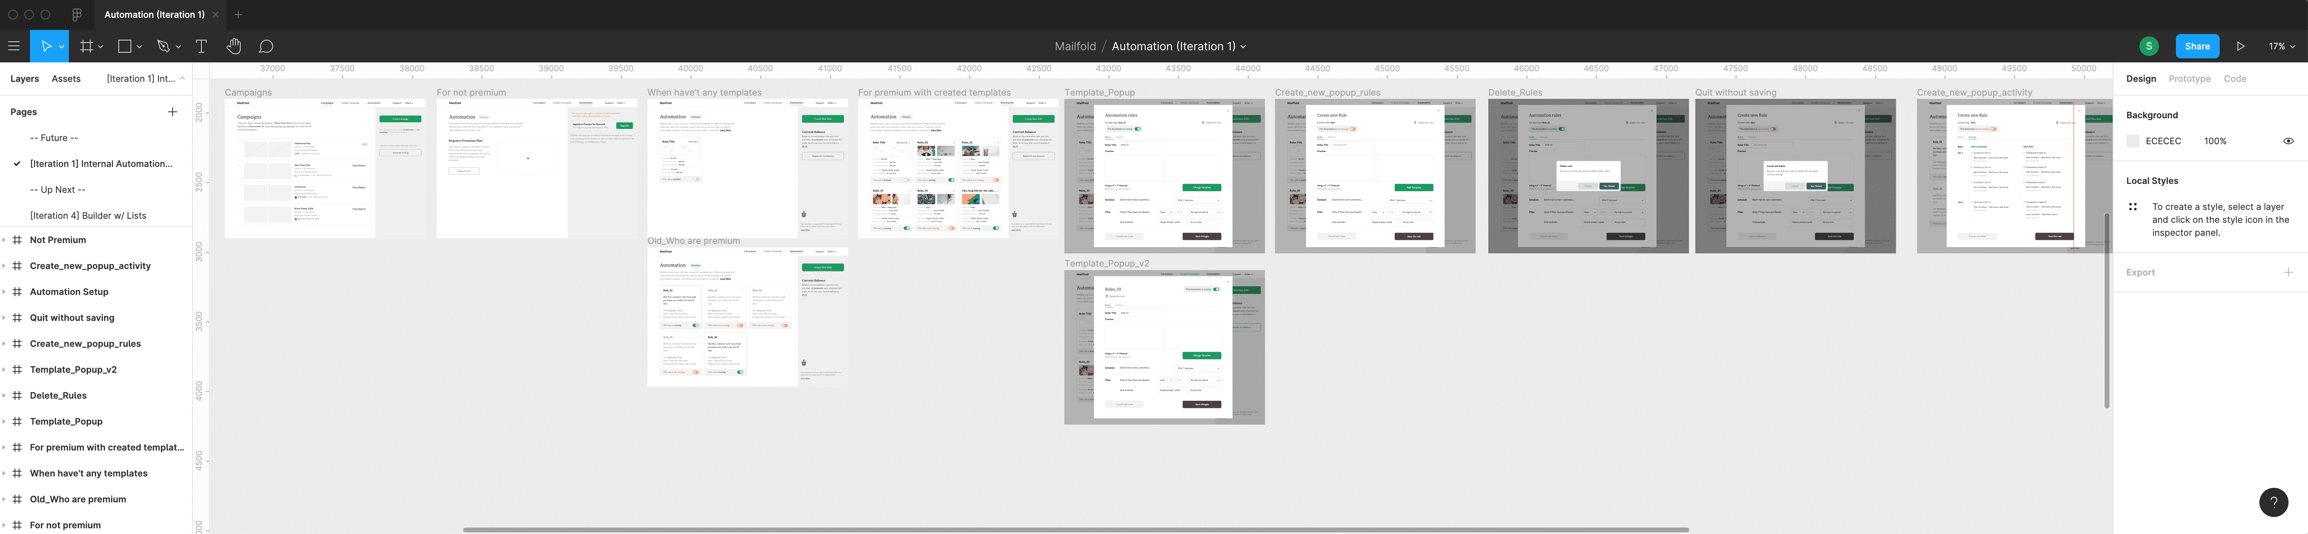Switch to the Design tab

pos(2141,79)
